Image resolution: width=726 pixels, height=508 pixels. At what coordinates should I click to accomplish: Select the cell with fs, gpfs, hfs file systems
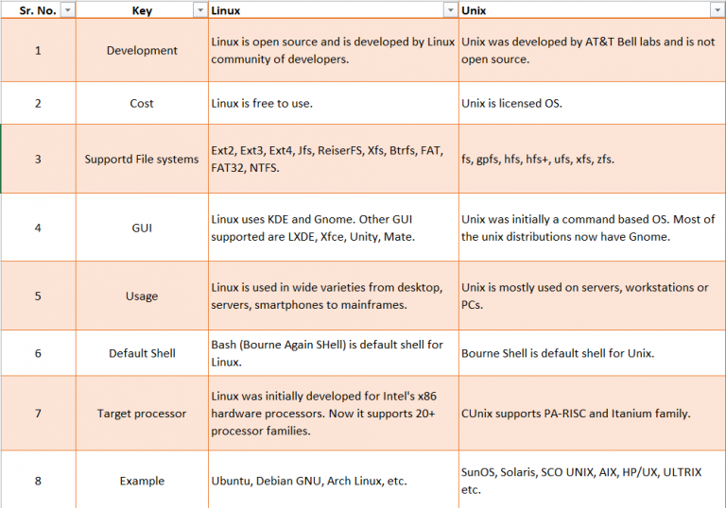point(537,160)
